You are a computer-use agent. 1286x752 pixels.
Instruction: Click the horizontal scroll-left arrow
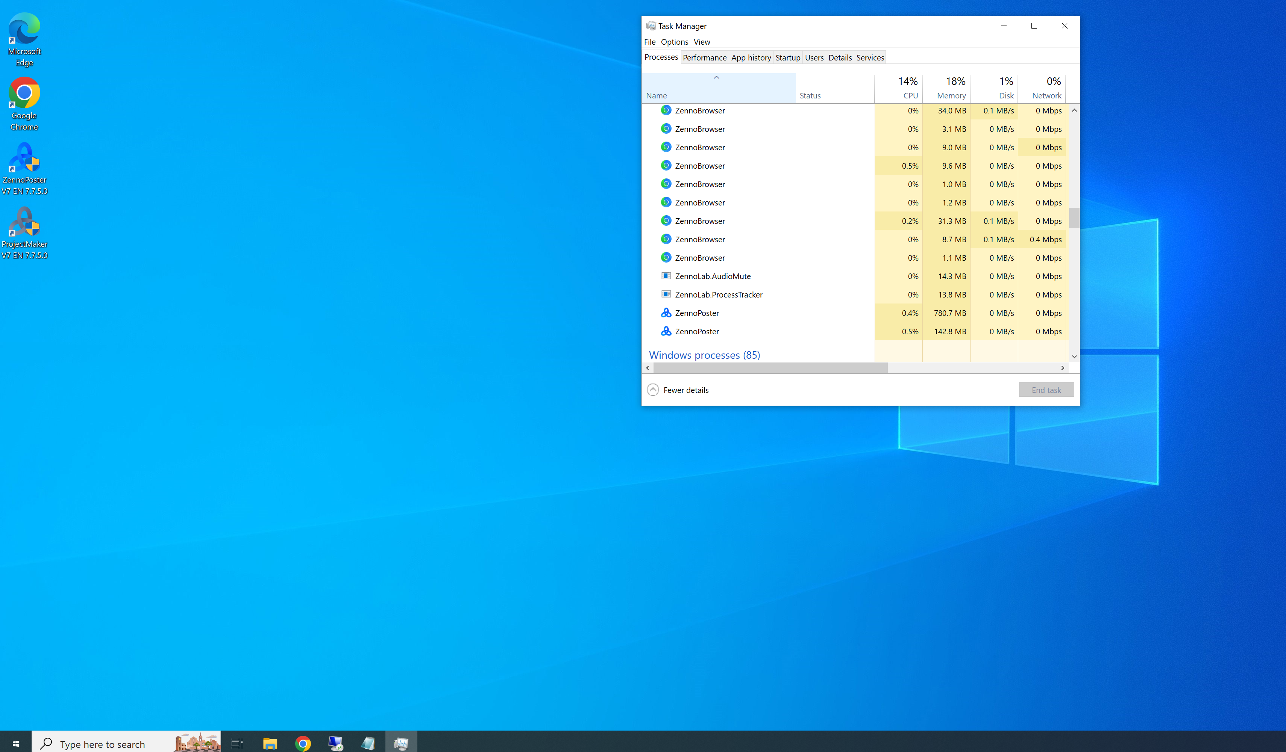point(648,368)
